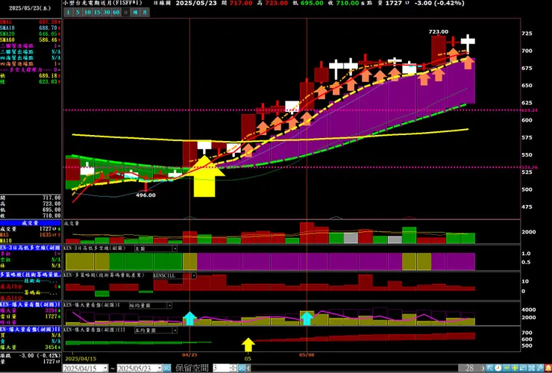
Task: Switch to the 5-minute timeframe tab
Action: (78, 13)
